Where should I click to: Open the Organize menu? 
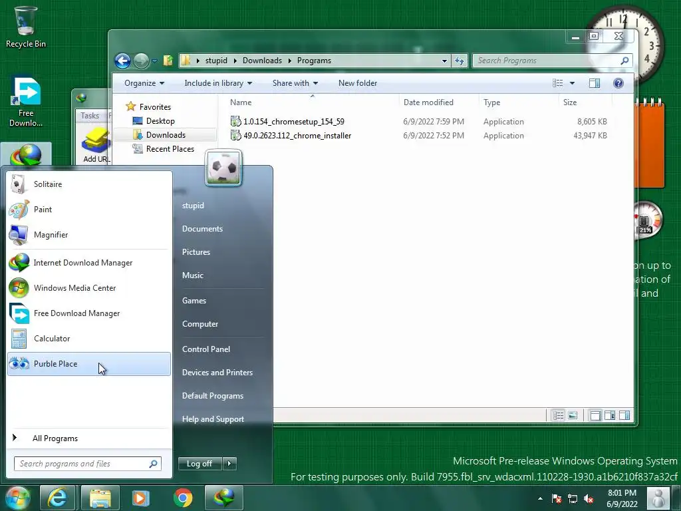(x=144, y=83)
